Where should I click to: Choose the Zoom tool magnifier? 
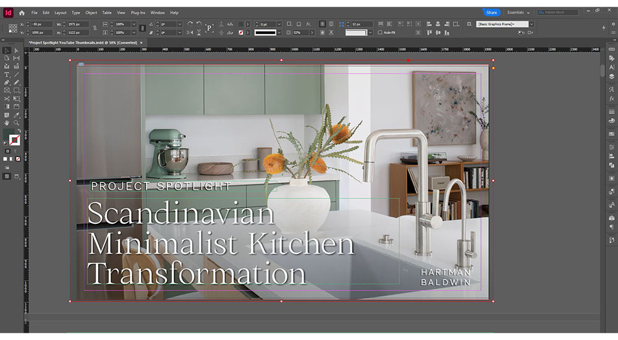pyautogui.click(x=17, y=122)
